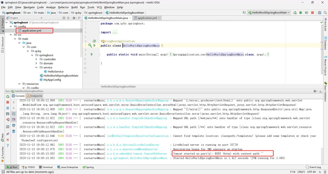Open the Terminal tool window button
Image resolution: width=328 pixels, height=174 pixels.
[x=45, y=167]
